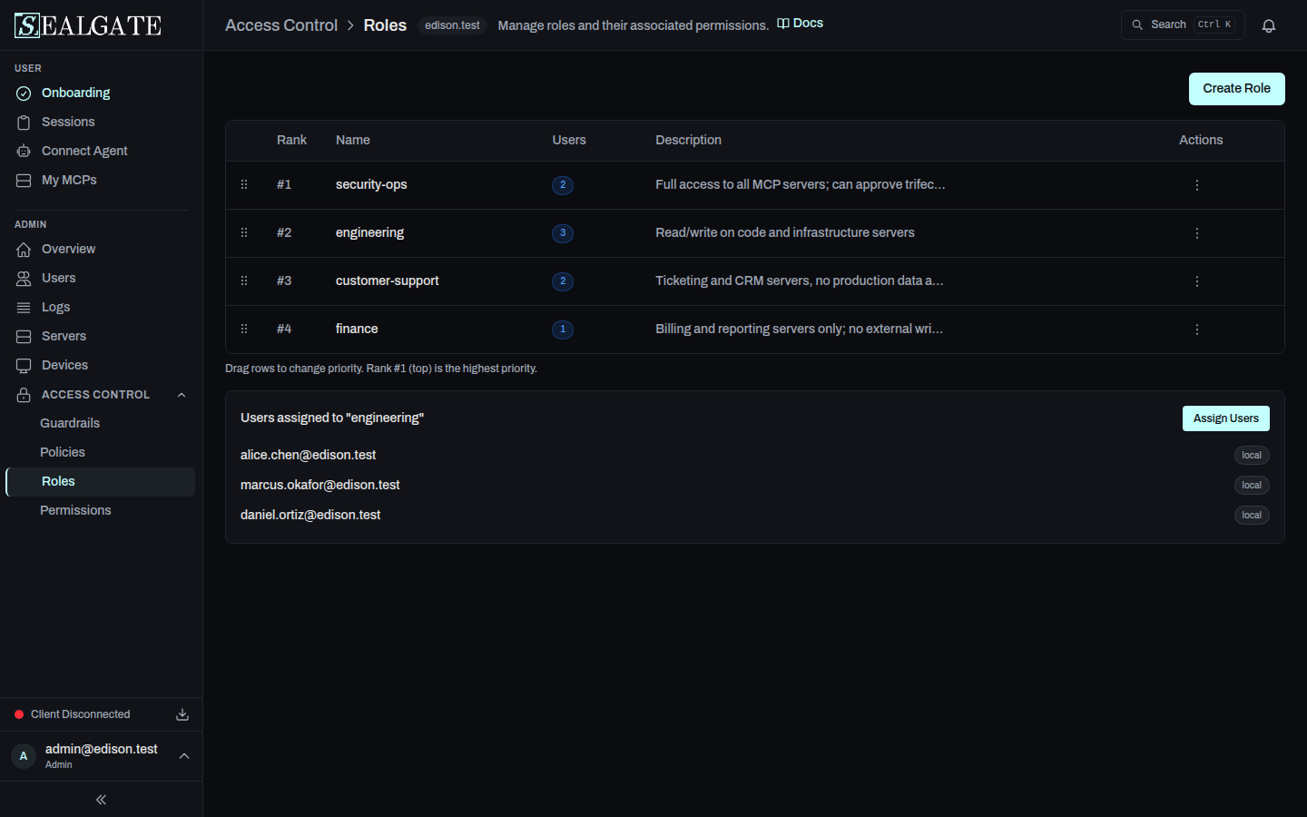Click local badge for daniel.ortiz

click(1252, 516)
